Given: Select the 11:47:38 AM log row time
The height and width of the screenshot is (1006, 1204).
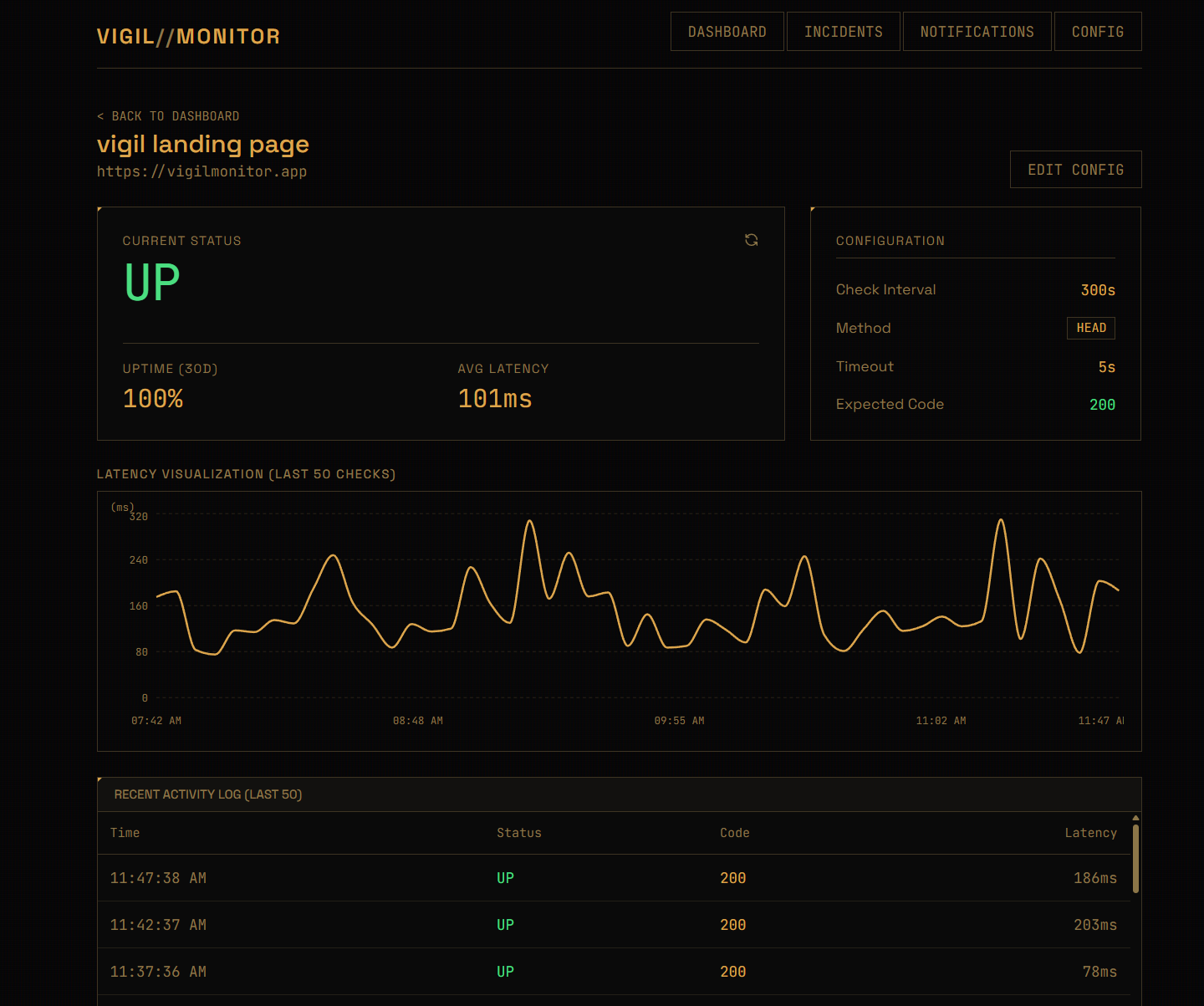Looking at the screenshot, I should click(x=158, y=878).
